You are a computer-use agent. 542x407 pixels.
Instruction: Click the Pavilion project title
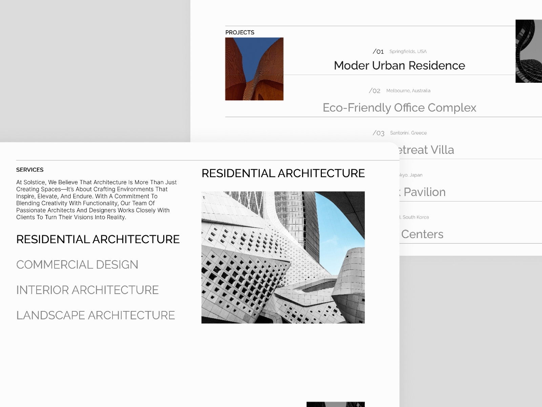coord(424,192)
